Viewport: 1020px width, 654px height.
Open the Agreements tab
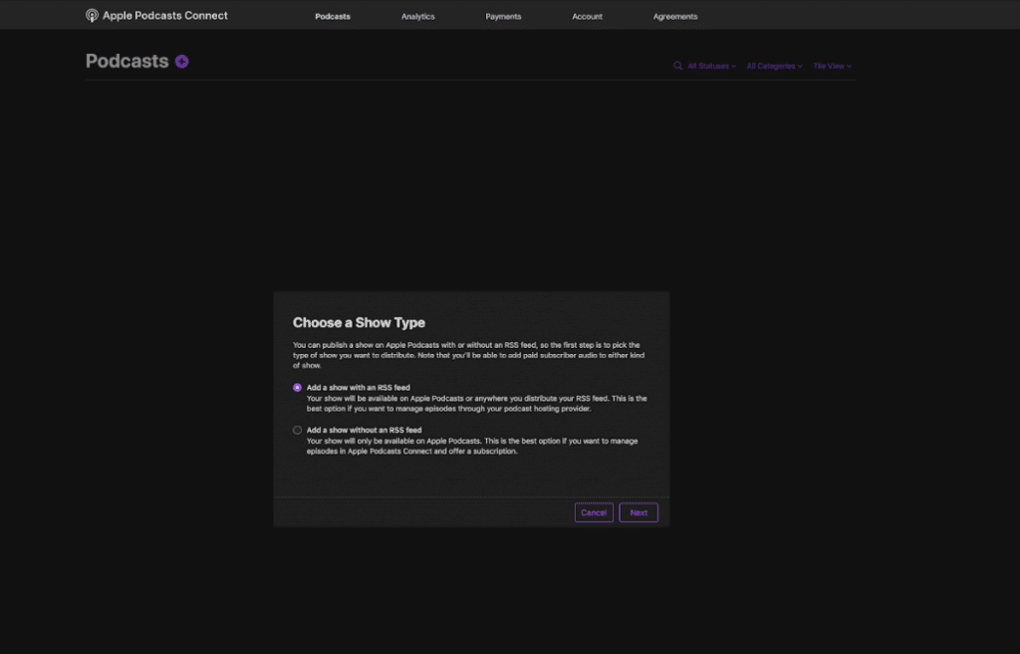(675, 16)
